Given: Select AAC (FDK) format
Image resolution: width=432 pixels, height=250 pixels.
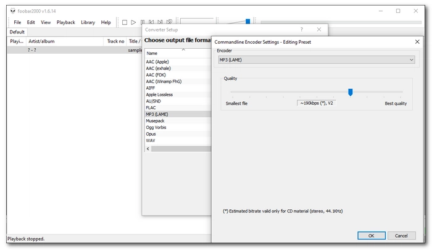Looking at the screenshot, I should click(x=178, y=75).
